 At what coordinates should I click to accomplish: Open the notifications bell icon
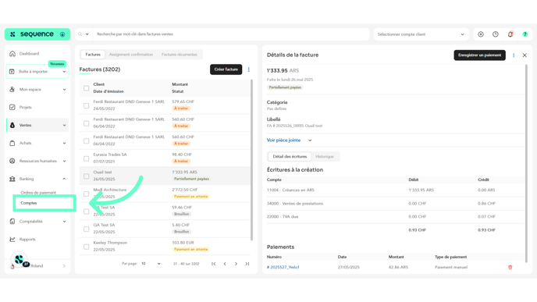click(x=510, y=34)
